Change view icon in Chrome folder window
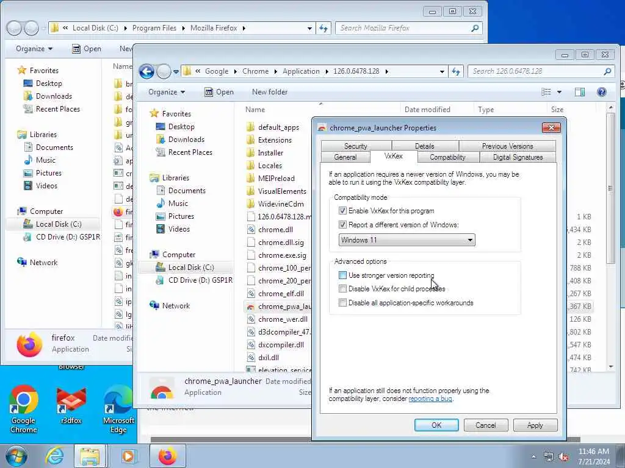625x468 pixels. point(546,92)
